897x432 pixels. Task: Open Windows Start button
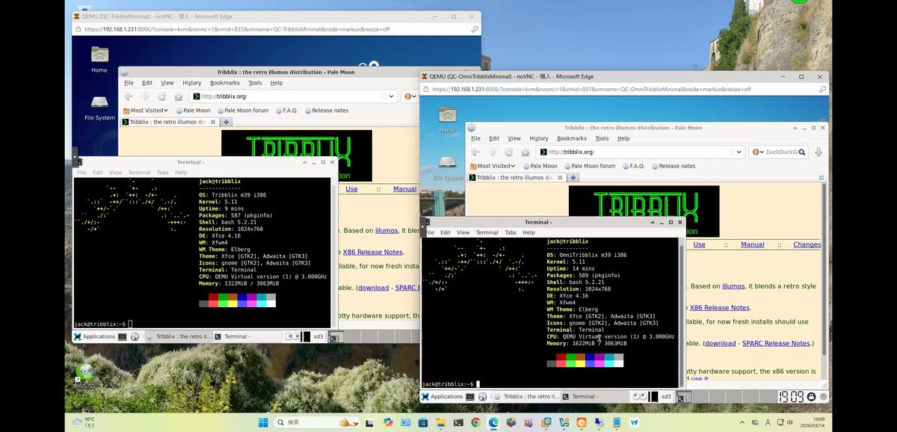point(263,422)
